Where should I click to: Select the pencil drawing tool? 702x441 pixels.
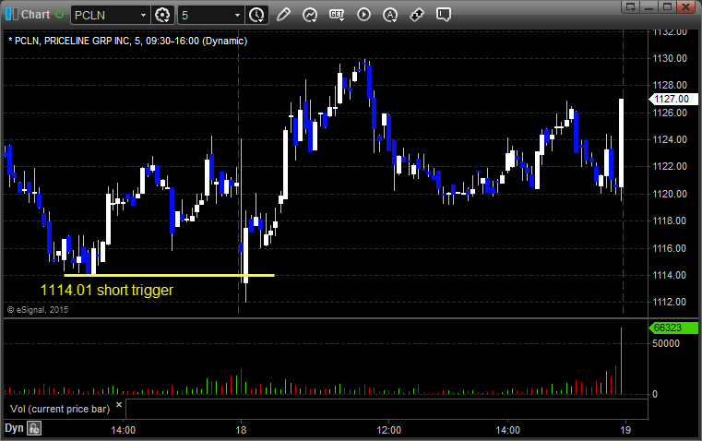[x=283, y=15]
